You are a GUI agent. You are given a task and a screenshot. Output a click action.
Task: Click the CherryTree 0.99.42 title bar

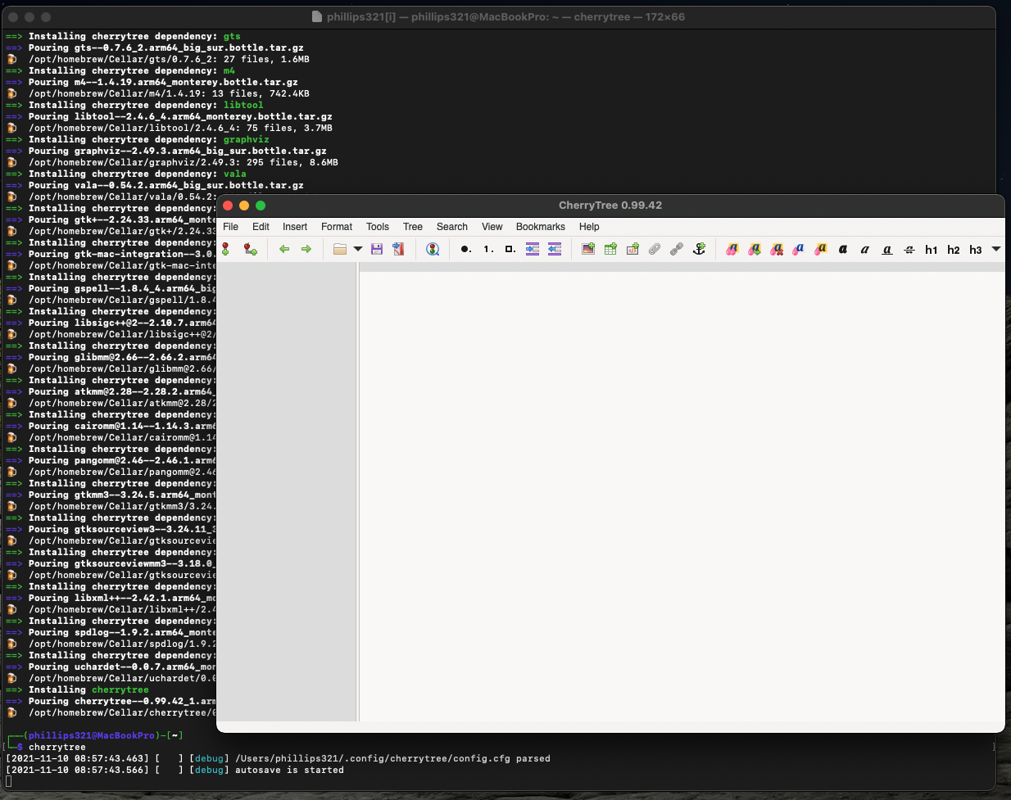coord(610,206)
